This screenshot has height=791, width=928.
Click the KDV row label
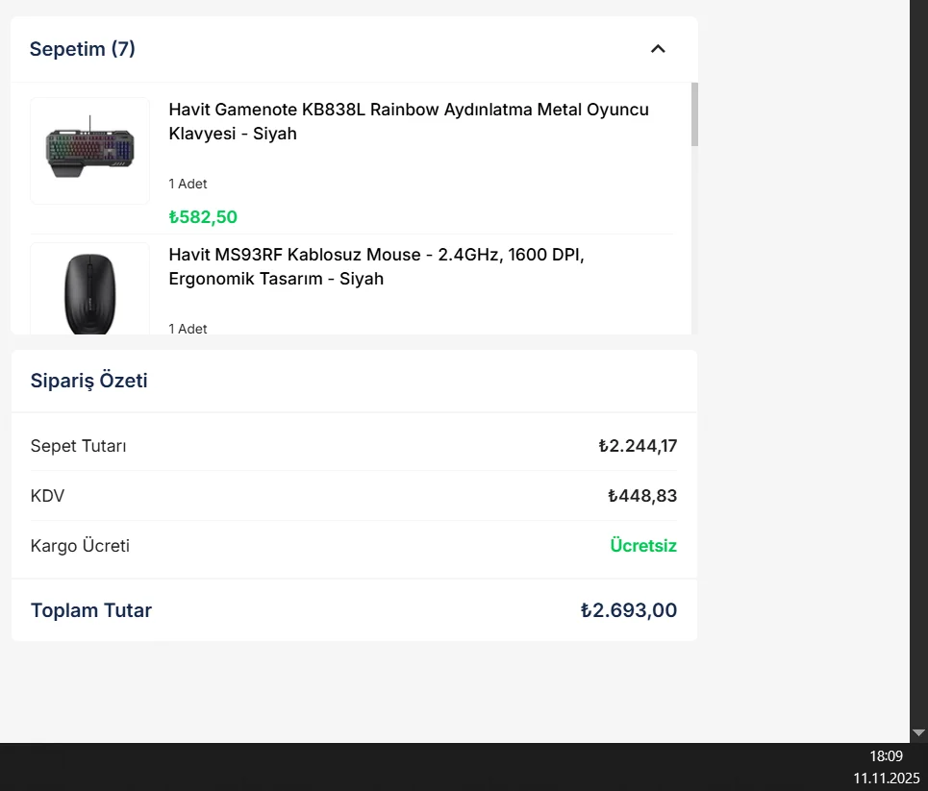pos(48,496)
